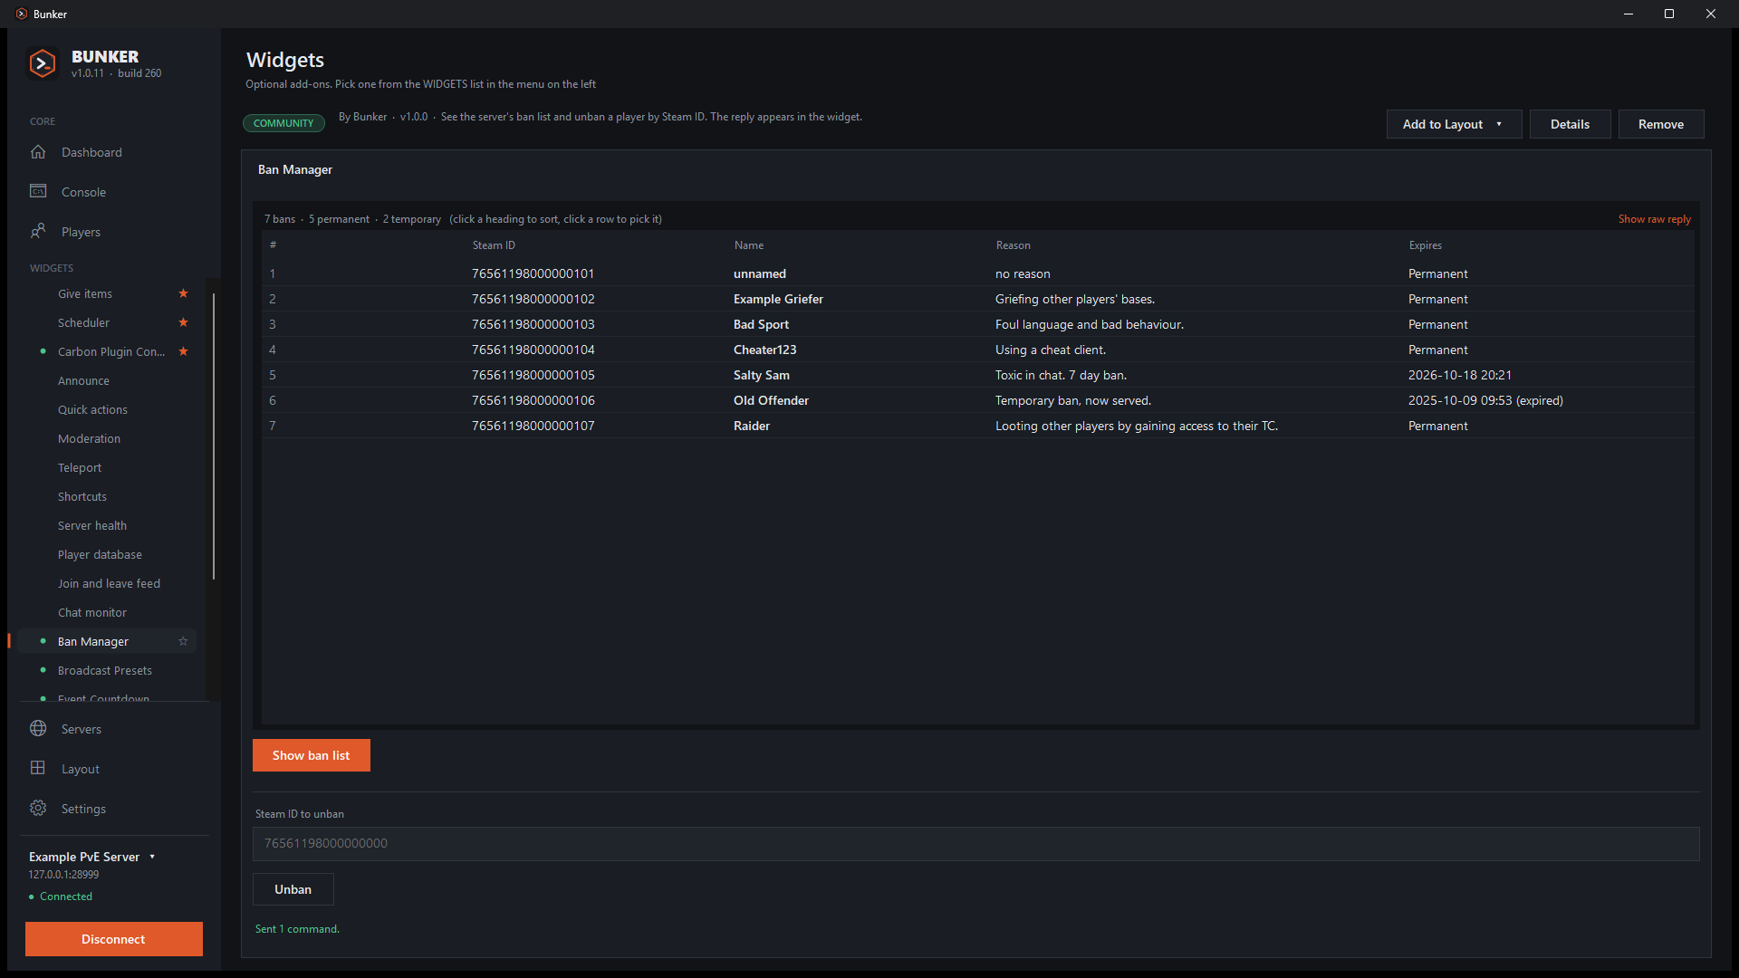Open the Servers globe icon
Screen dimensions: 1739x978
coord(38,728)
